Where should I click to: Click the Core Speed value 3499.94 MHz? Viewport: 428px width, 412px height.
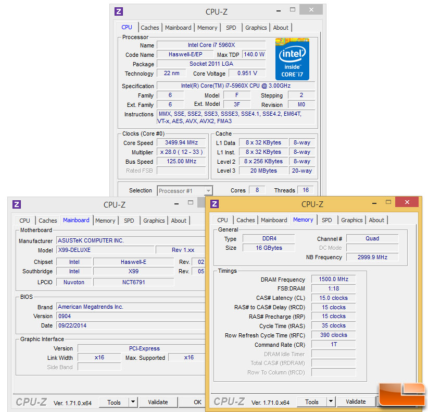coord(181,142)
